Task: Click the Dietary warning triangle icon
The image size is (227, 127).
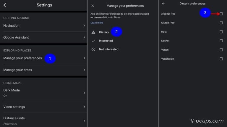Action: point(93,32)
